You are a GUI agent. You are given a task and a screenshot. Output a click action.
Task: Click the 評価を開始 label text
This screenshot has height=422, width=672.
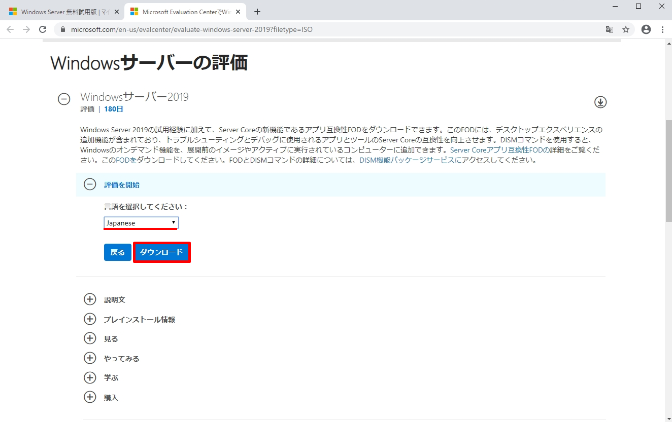click(122, 185)
